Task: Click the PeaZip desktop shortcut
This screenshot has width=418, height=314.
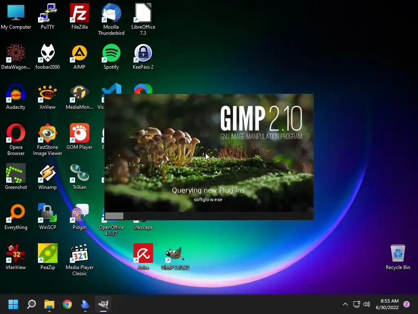Action: (47, 257)
